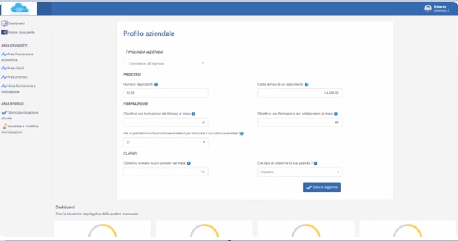Click the Numero dipendenti input field

pos(166,93)
